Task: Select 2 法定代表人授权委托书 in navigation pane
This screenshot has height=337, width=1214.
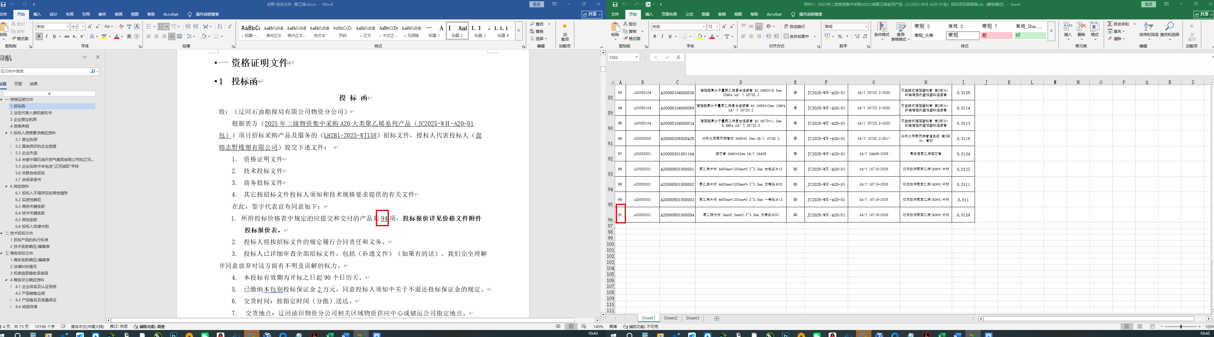Action: (31, 113)
